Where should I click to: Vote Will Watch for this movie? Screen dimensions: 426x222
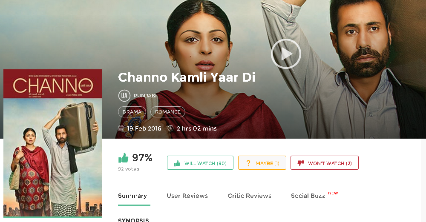[x=200, y=163]
